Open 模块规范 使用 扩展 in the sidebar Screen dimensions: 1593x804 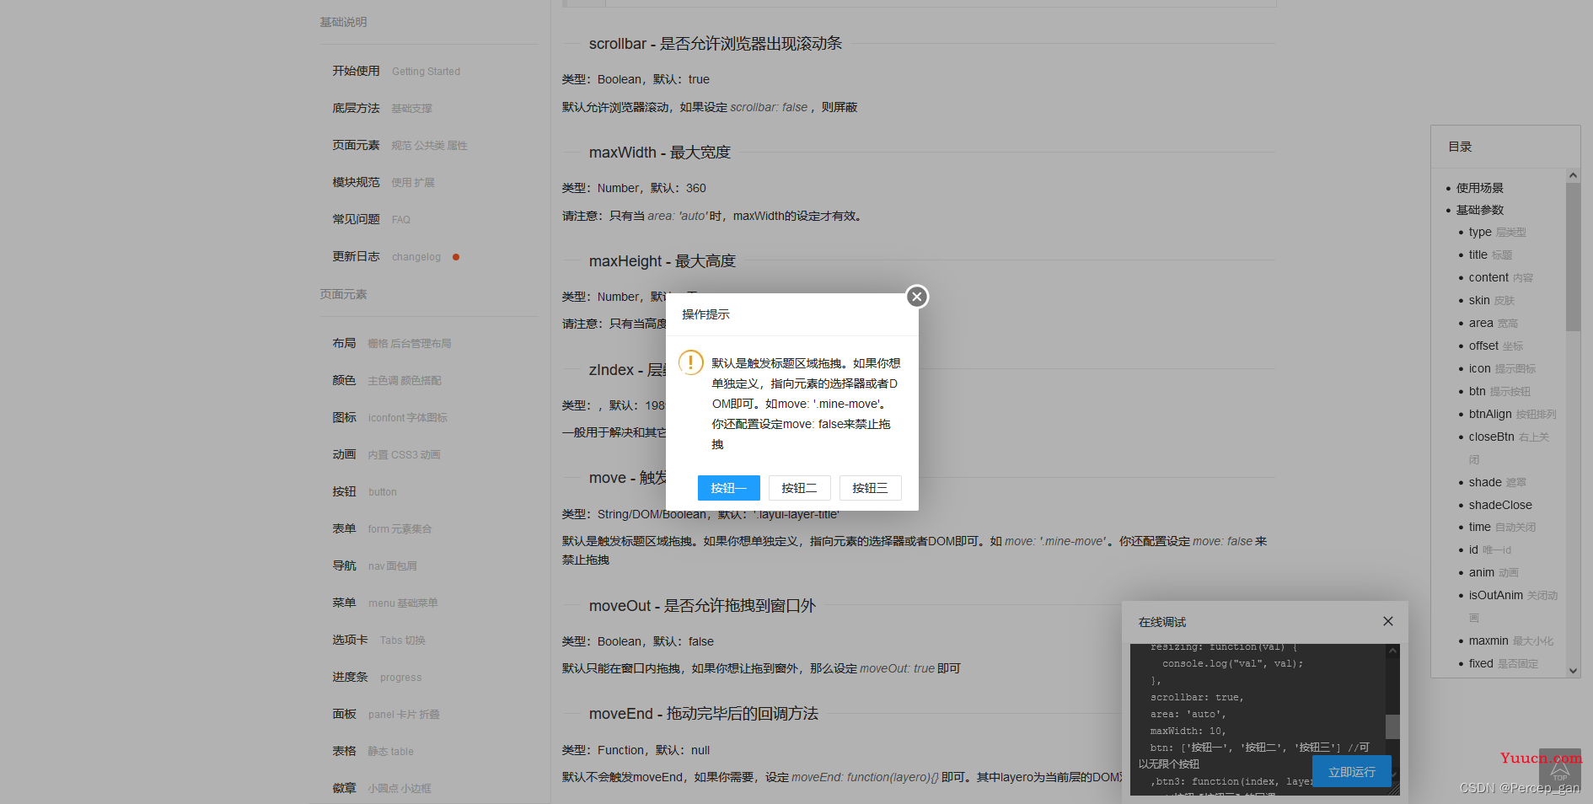(x=383, y=182)
